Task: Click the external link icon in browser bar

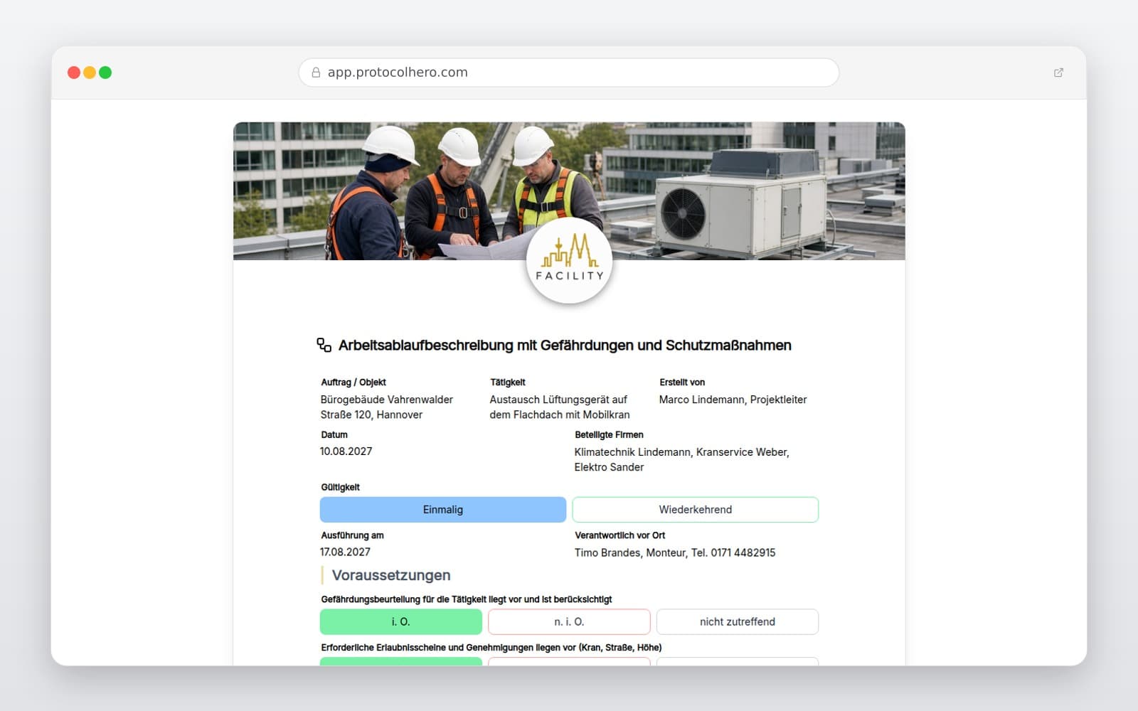Action: click(x=1058, y=73)
